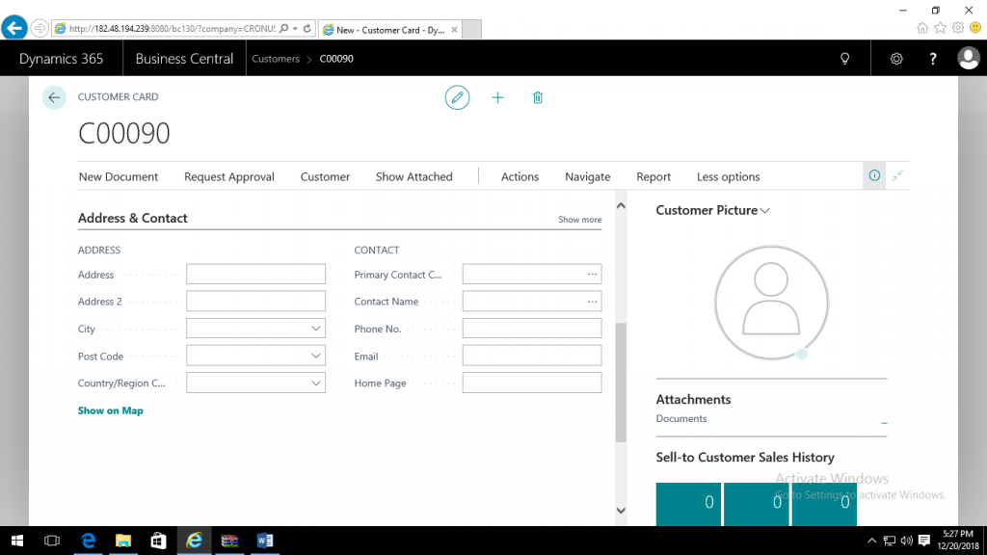The height and width of the screenshot is (555, 987).
Task: Click the volume speaker tray icon
Action: (x=906, y=541)
